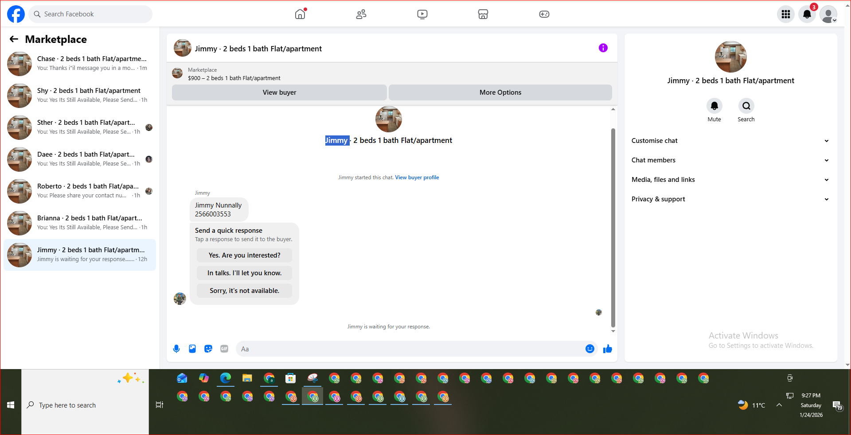Click the View buyer button
851x435 pixels.
(x=279, y=92)
